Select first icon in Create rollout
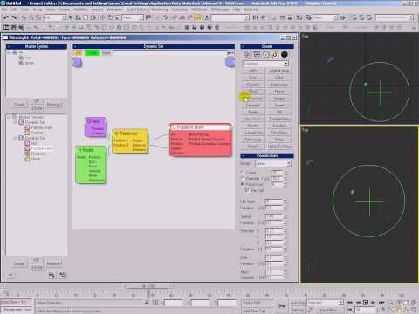 247,55
